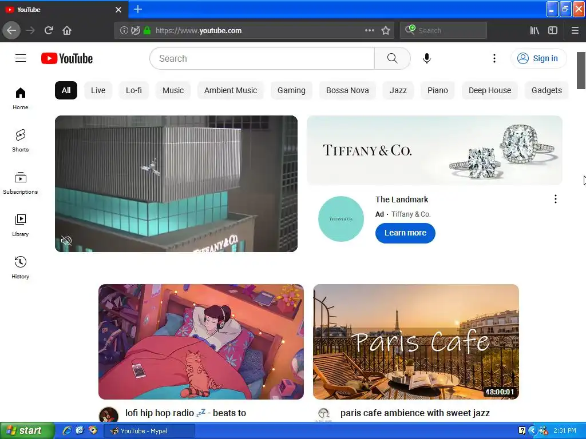The width and height of the screenshot is (586, 439).
Task: Click the green padlock icon
Action: pos(147,30)
